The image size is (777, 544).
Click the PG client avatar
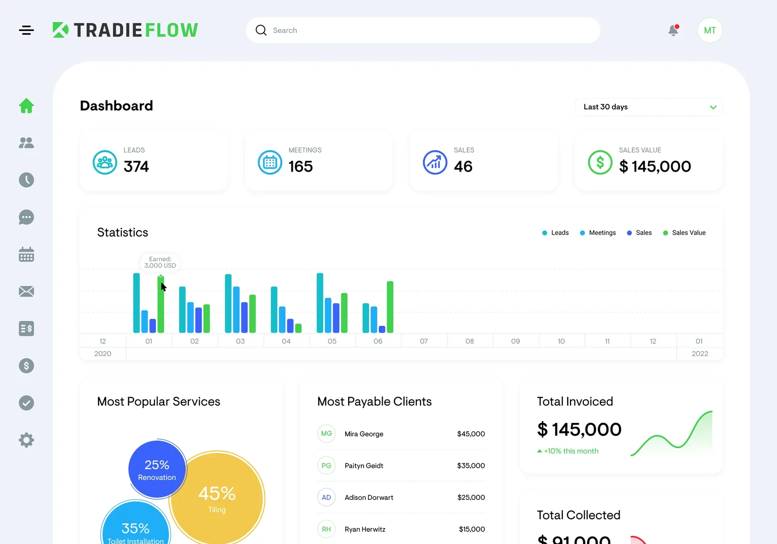(326, 465)
